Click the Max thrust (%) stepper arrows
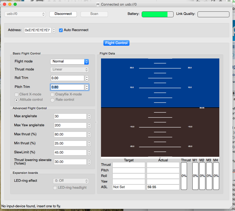The image size is (235, 211). [x=89, y=134]
